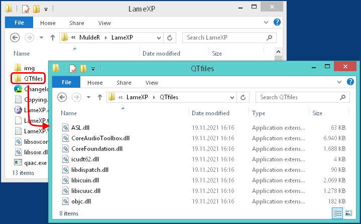Click the Search LameXP box
The width and height of the screenshot is (361, 224).
[229, 38]
